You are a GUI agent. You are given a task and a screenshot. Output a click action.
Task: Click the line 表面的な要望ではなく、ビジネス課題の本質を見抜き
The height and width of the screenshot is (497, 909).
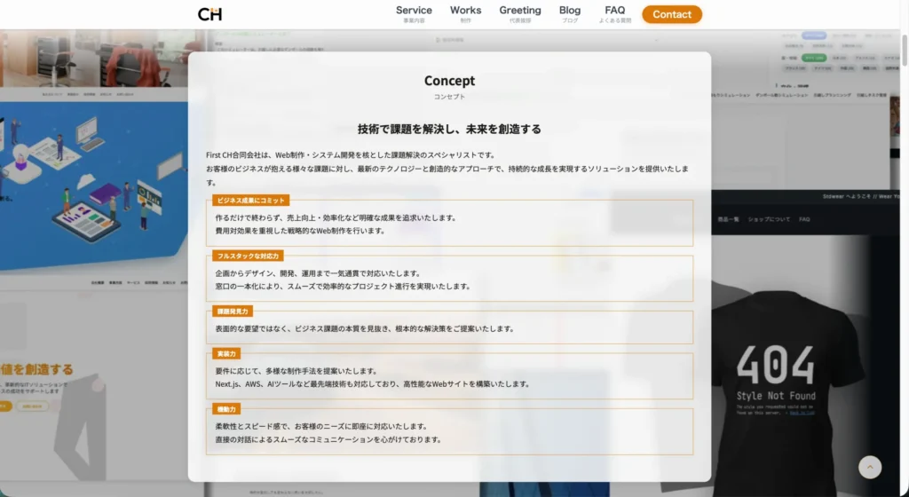pyautogui.click(x=365, y=328)
